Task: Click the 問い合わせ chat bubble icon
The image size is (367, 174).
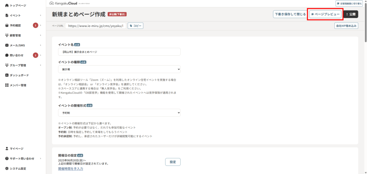Action: coord(7,55)
